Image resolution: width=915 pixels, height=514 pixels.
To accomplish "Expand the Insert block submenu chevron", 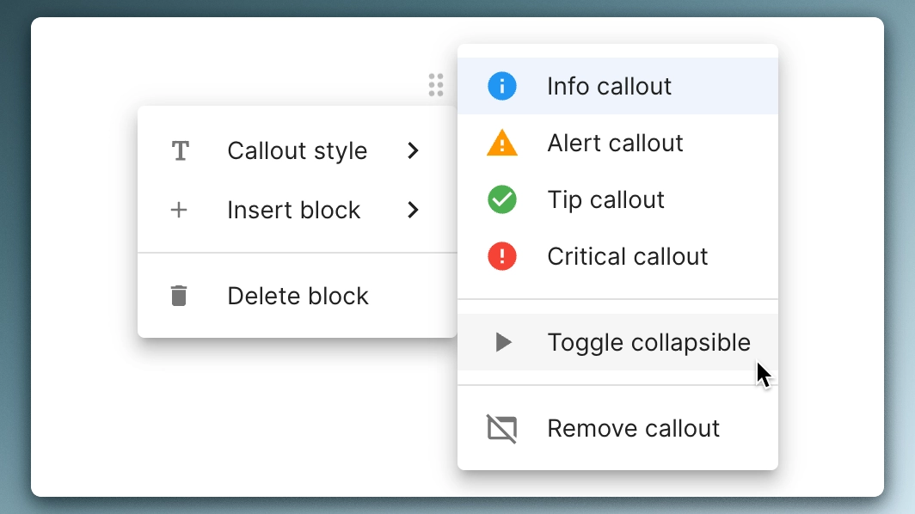I will [x=414, y=210].
